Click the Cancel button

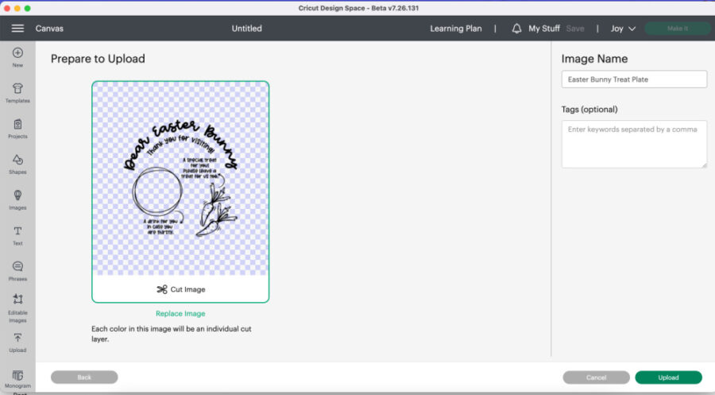(x=596, y=378)
